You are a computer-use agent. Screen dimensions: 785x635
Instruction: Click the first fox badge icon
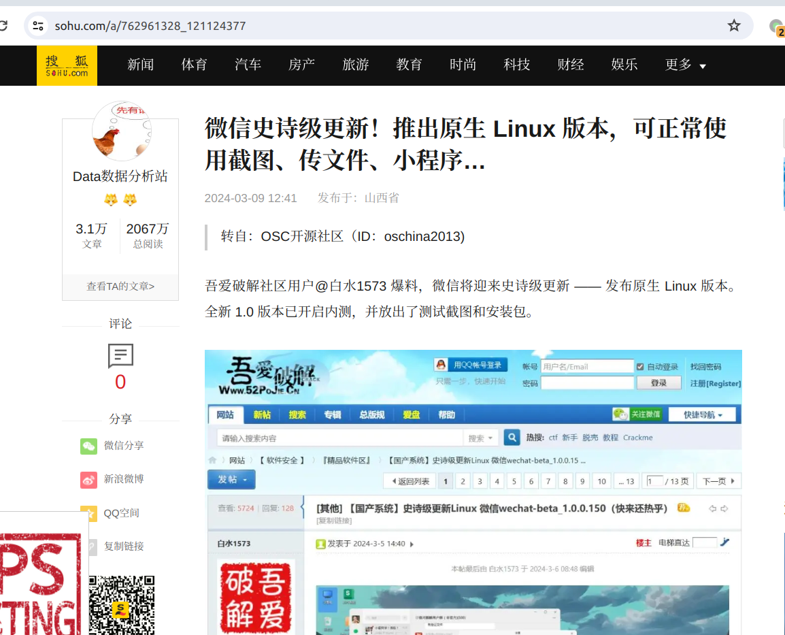coord(111,200)
